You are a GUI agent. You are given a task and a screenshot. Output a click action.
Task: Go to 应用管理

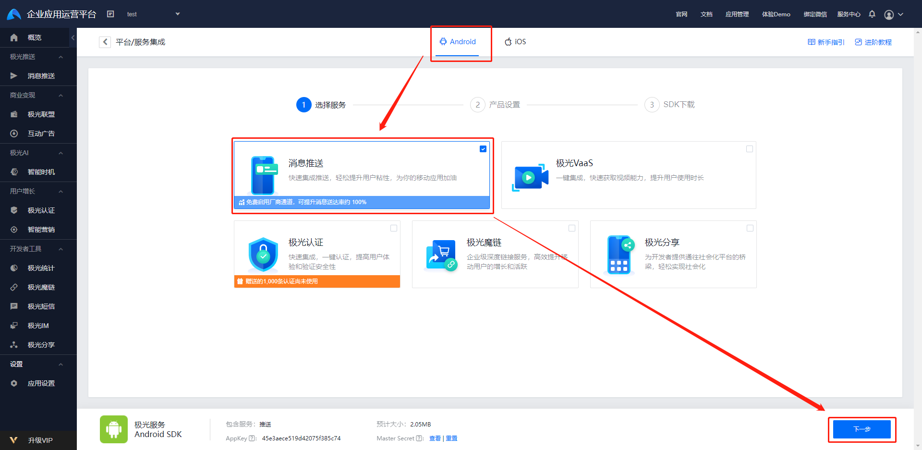click(737, 14)
